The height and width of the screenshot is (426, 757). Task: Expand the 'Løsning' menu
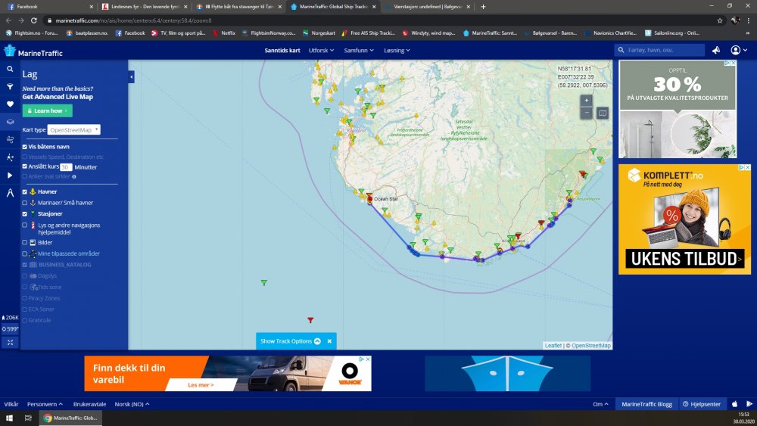pyautogui.click(x=397, y=50)
